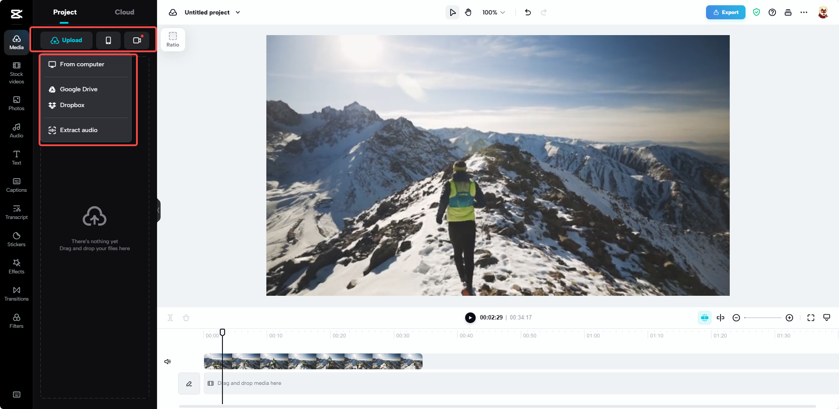The image size is (839, 409).
Task: Click split at playhead icon
Action: (721, 318)
